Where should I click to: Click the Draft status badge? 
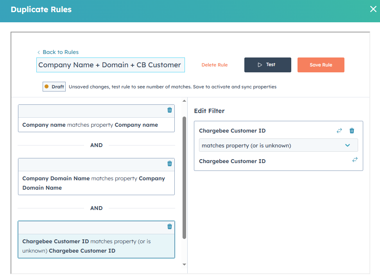click(54, 87)
